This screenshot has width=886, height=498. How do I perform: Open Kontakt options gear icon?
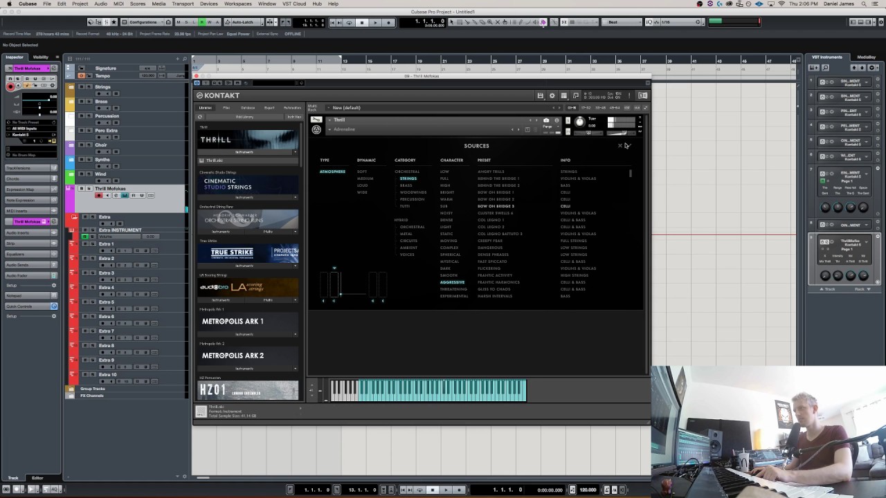pos(552,95)
